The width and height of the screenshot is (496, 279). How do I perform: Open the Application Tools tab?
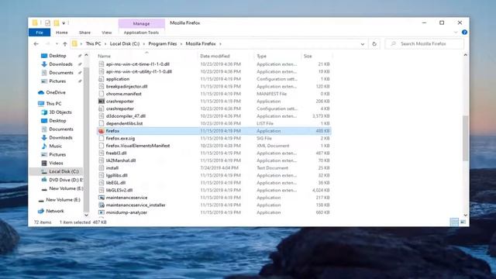[x=141, y=33]
